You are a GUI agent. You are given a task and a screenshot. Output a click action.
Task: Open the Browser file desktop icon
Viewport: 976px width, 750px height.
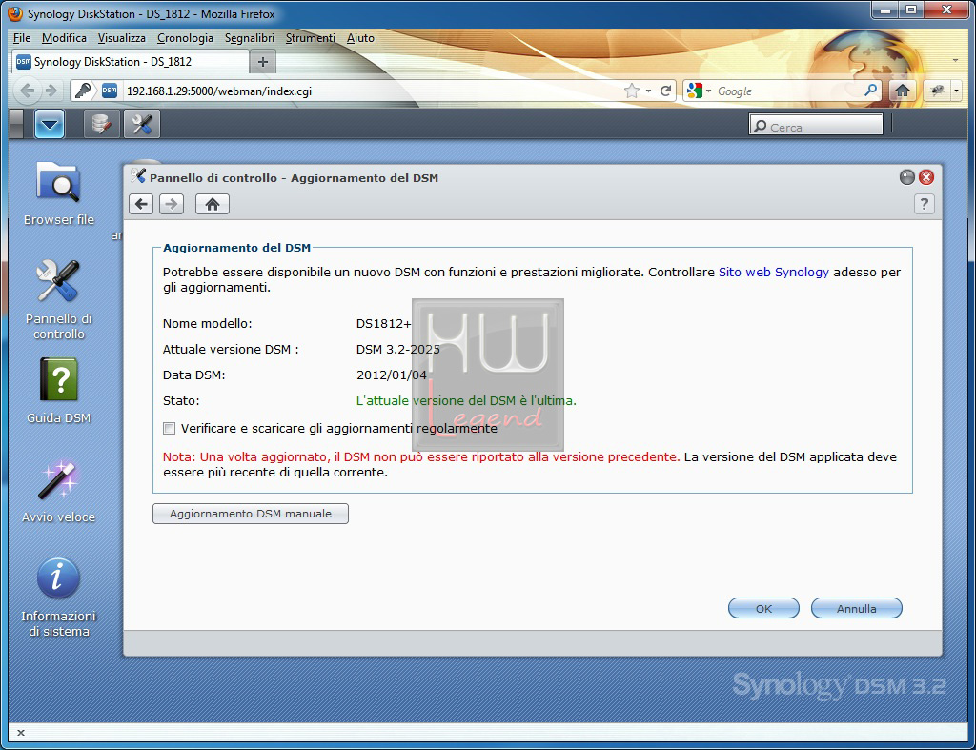coord(58,193)
